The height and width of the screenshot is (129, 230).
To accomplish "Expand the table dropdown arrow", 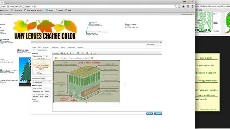I will pyautogui.click(x=80, y=53).
